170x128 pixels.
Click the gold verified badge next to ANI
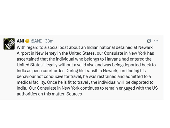27,41
